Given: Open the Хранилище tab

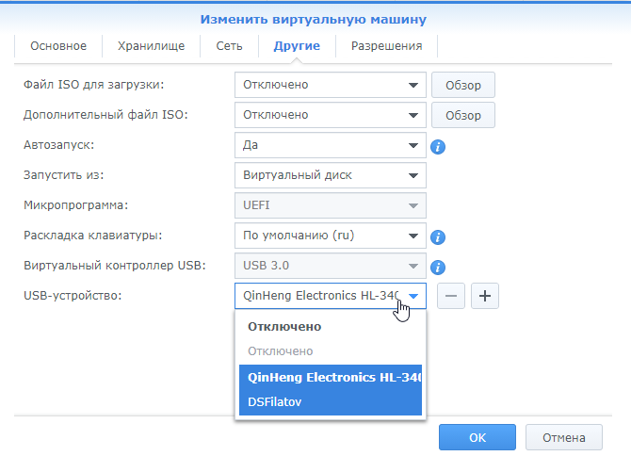Looking at the screenshot, I should point(151,46).
